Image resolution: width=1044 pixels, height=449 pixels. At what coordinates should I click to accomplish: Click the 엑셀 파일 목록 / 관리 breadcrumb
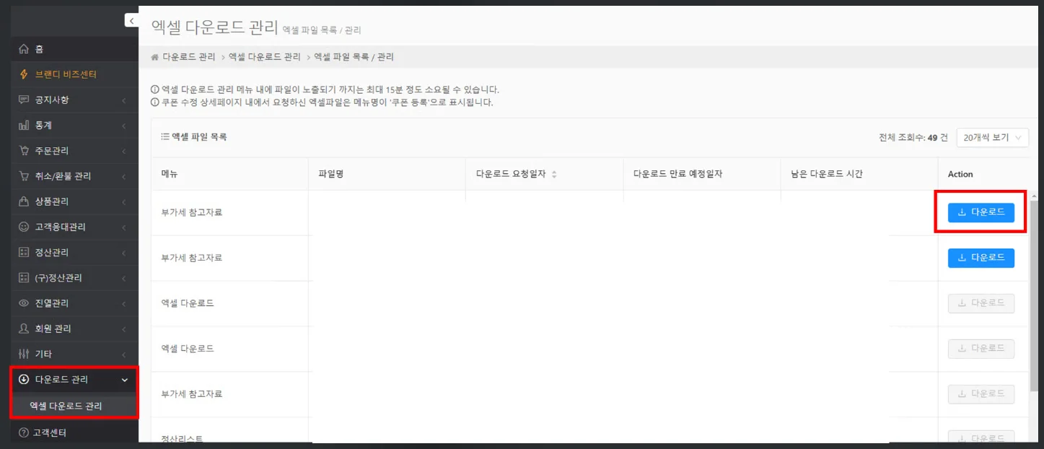point(354,57)
